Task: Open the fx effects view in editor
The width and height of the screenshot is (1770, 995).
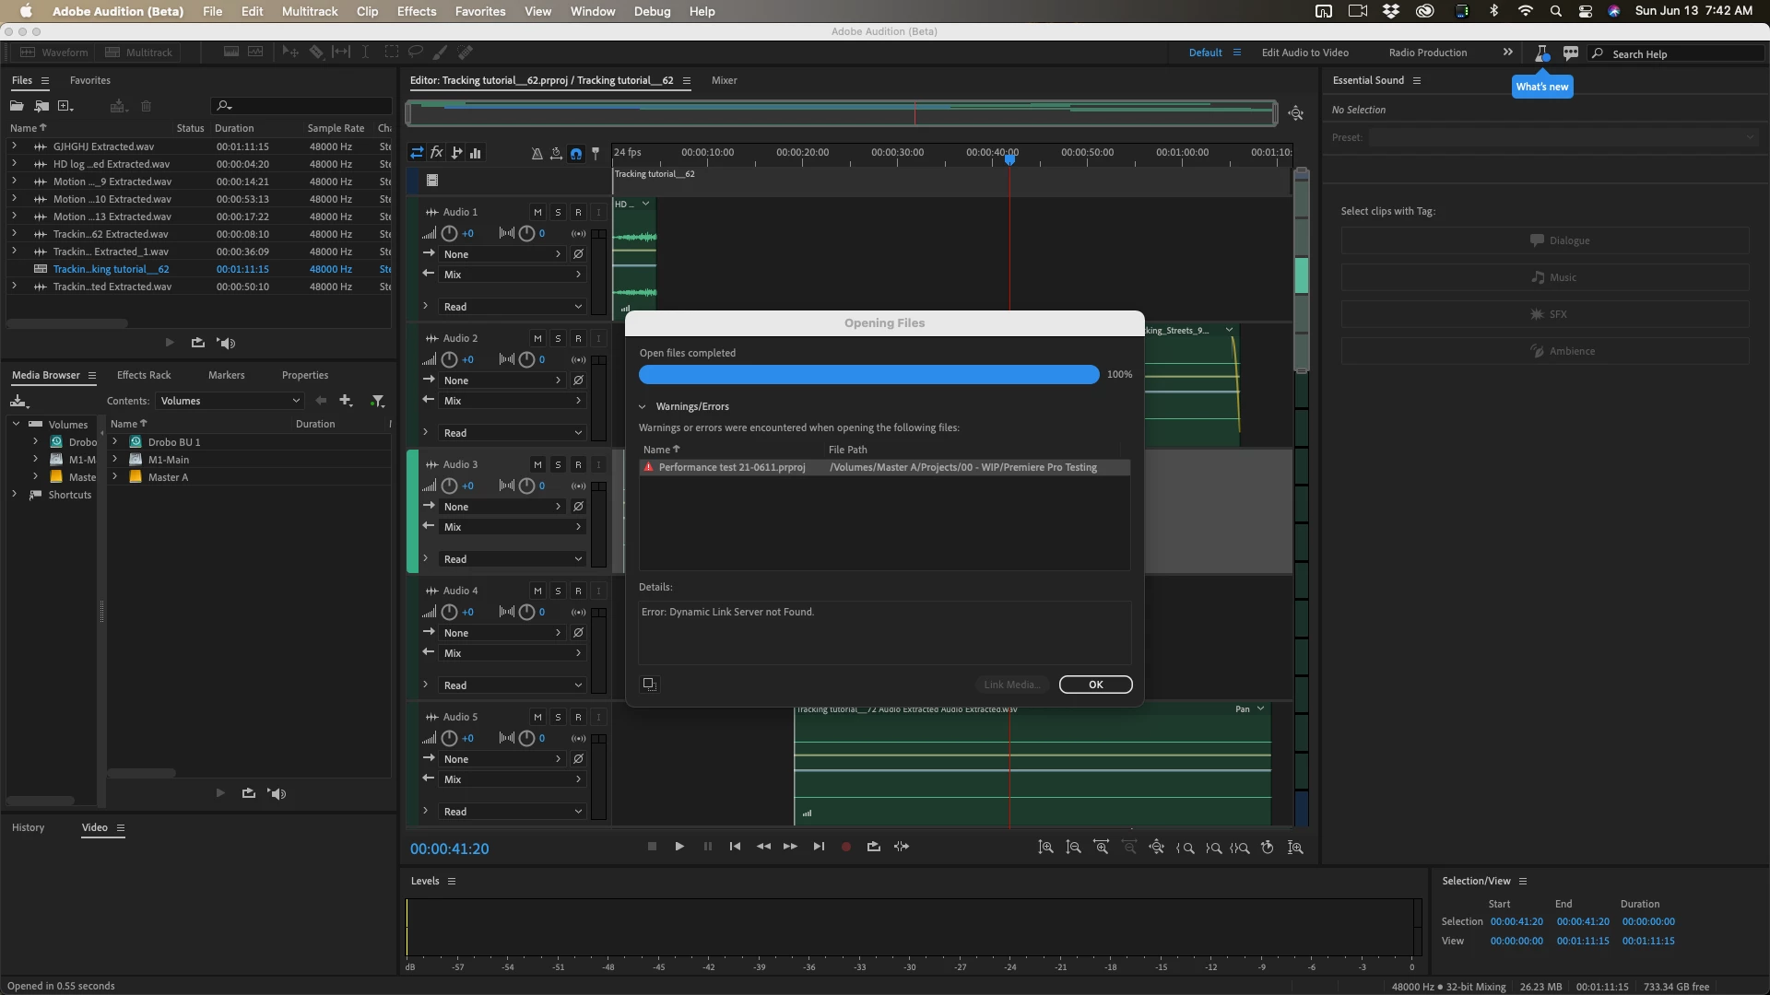Action: (x=437, y=153)
